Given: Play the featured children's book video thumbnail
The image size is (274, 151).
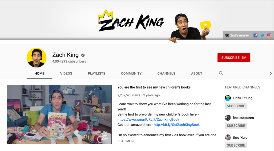Looking at the screenshot, I should [x=59, y=114].
